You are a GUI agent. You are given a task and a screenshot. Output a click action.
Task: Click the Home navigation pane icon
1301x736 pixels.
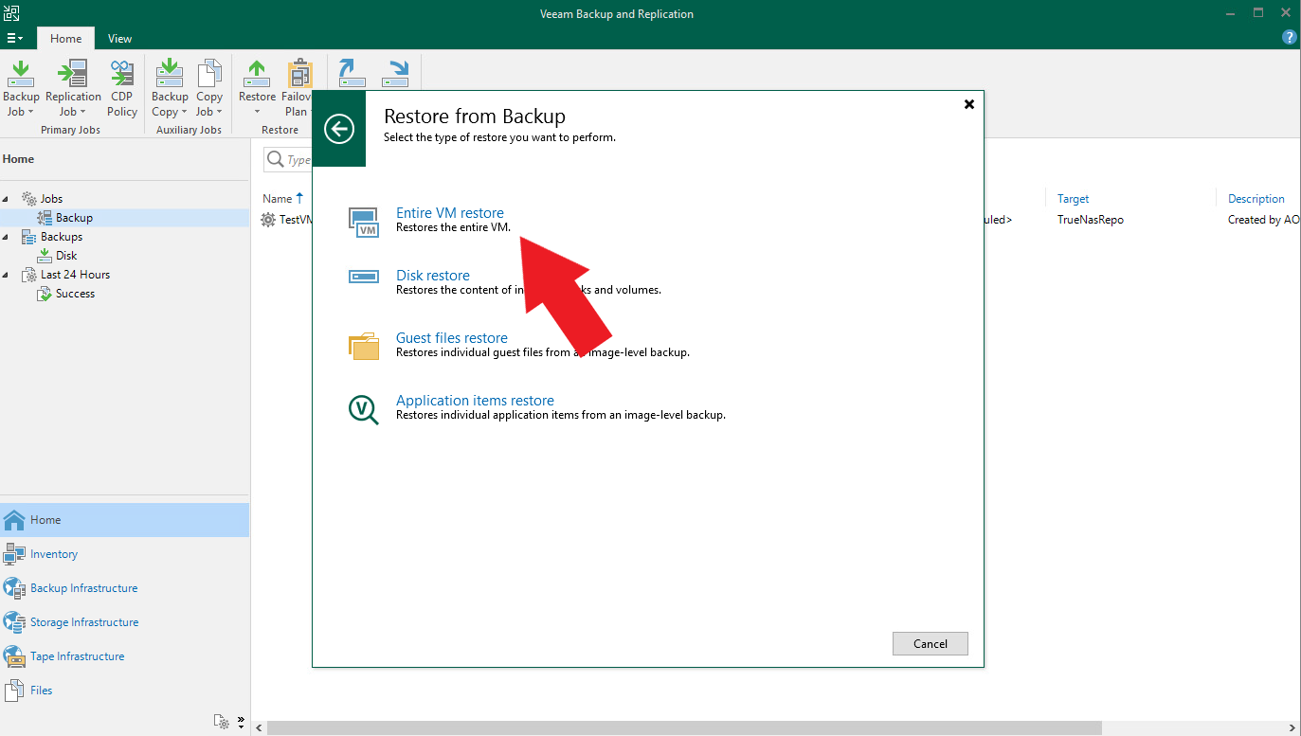coord(14,520)
